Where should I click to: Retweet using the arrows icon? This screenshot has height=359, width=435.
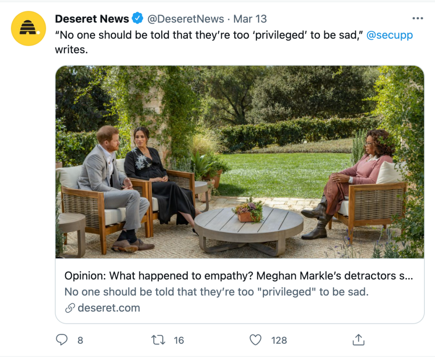point(158,340)
